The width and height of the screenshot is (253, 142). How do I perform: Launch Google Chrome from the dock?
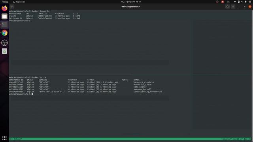pos(4,33)
